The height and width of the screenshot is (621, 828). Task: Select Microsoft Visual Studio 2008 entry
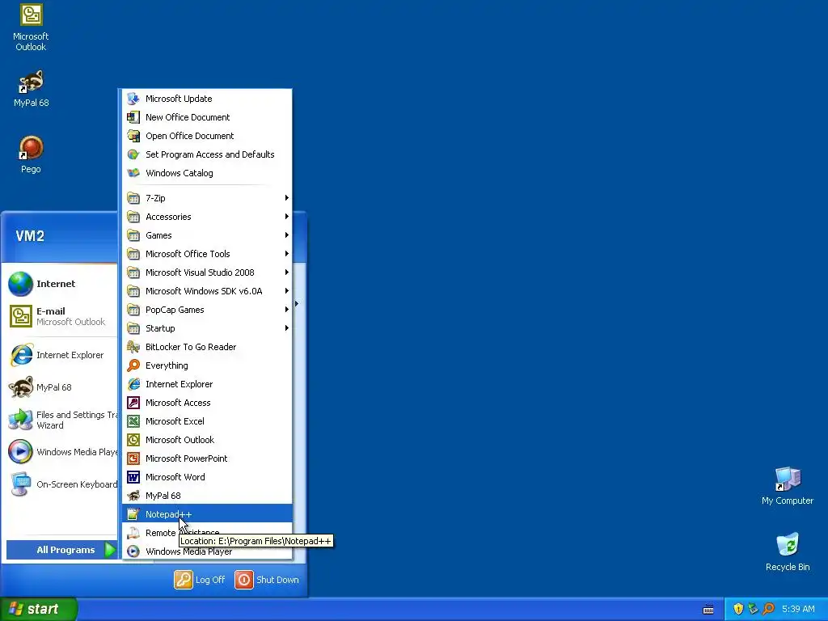point(207,272)
